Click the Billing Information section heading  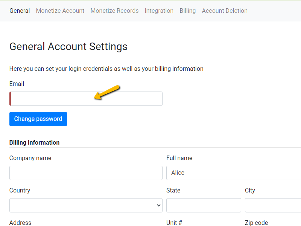34,142
